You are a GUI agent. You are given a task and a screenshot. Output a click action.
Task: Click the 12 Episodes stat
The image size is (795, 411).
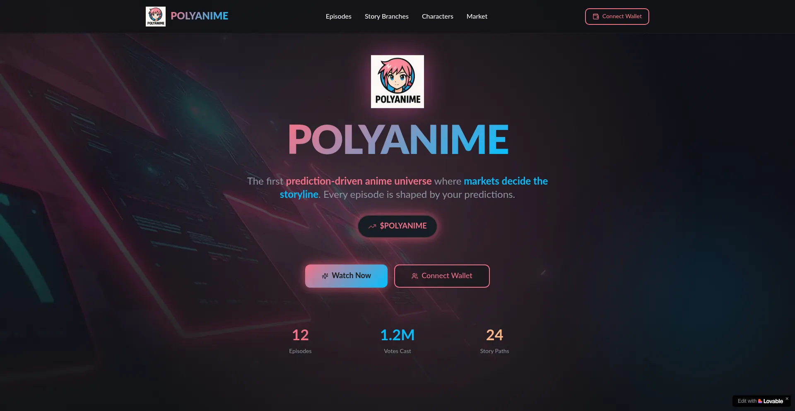tap(300, 341)
